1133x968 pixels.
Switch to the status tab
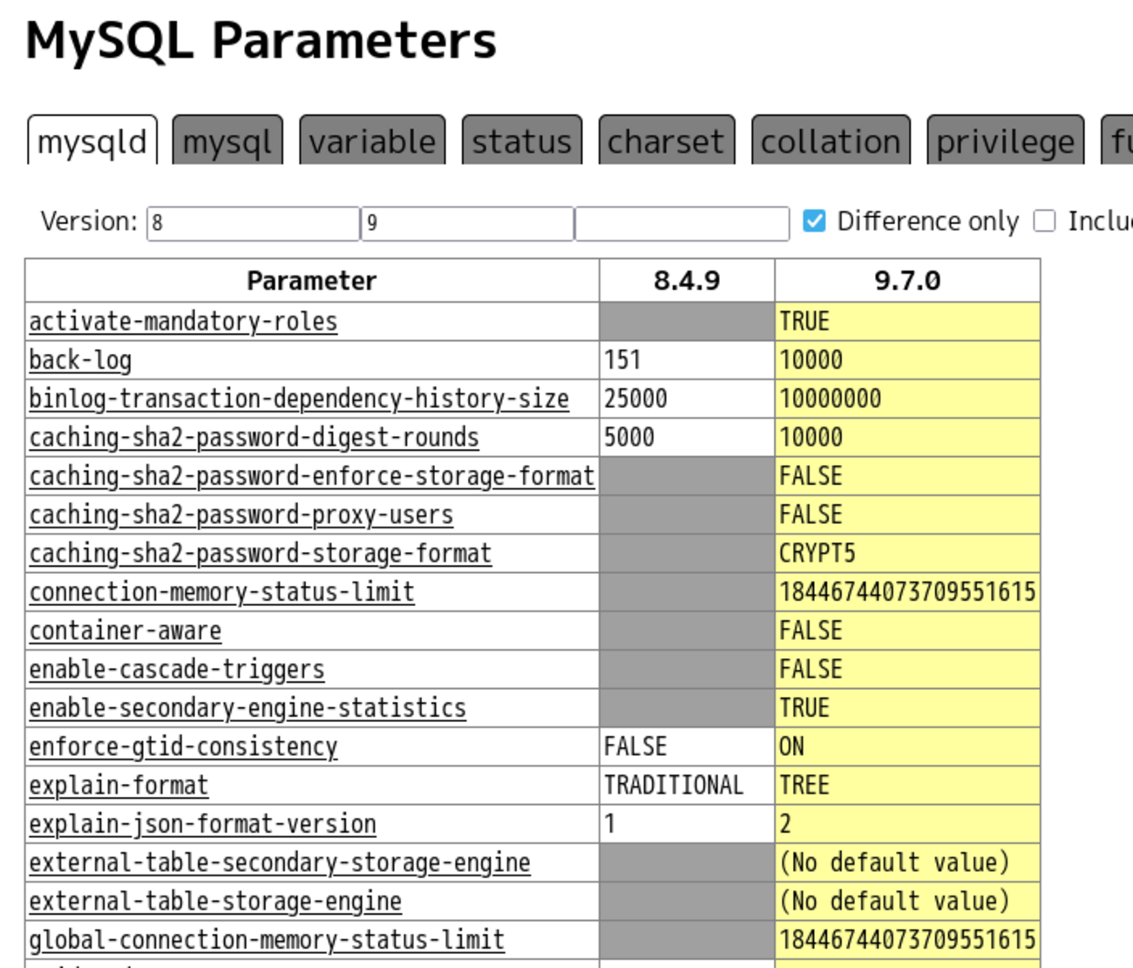pyautogui.click(x=521, y=140)
